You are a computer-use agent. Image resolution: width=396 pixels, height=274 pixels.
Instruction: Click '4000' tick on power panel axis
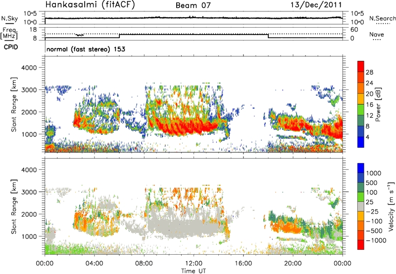pyautogui.click(x=29, y=68)
